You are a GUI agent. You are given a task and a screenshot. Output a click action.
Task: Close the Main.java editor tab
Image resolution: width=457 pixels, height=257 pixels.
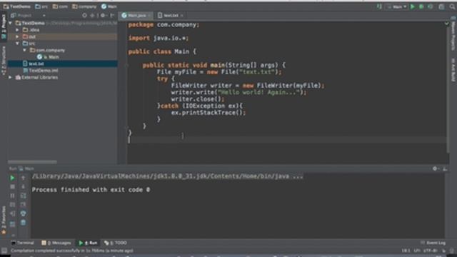tap(149, 15)
